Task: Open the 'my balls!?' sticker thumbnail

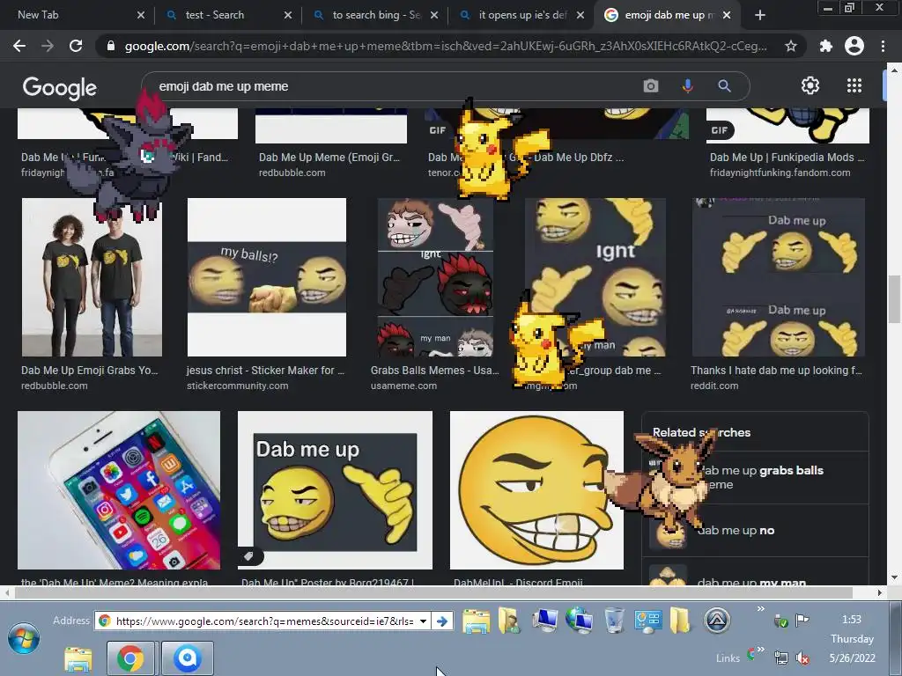Action: click(267, 277)
